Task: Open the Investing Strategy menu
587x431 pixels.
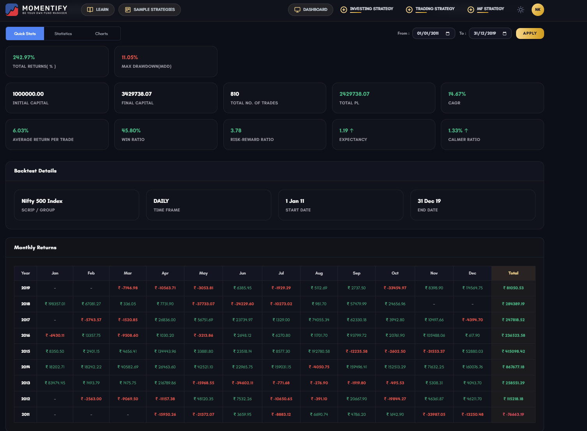Action: (x=371, y=9)
